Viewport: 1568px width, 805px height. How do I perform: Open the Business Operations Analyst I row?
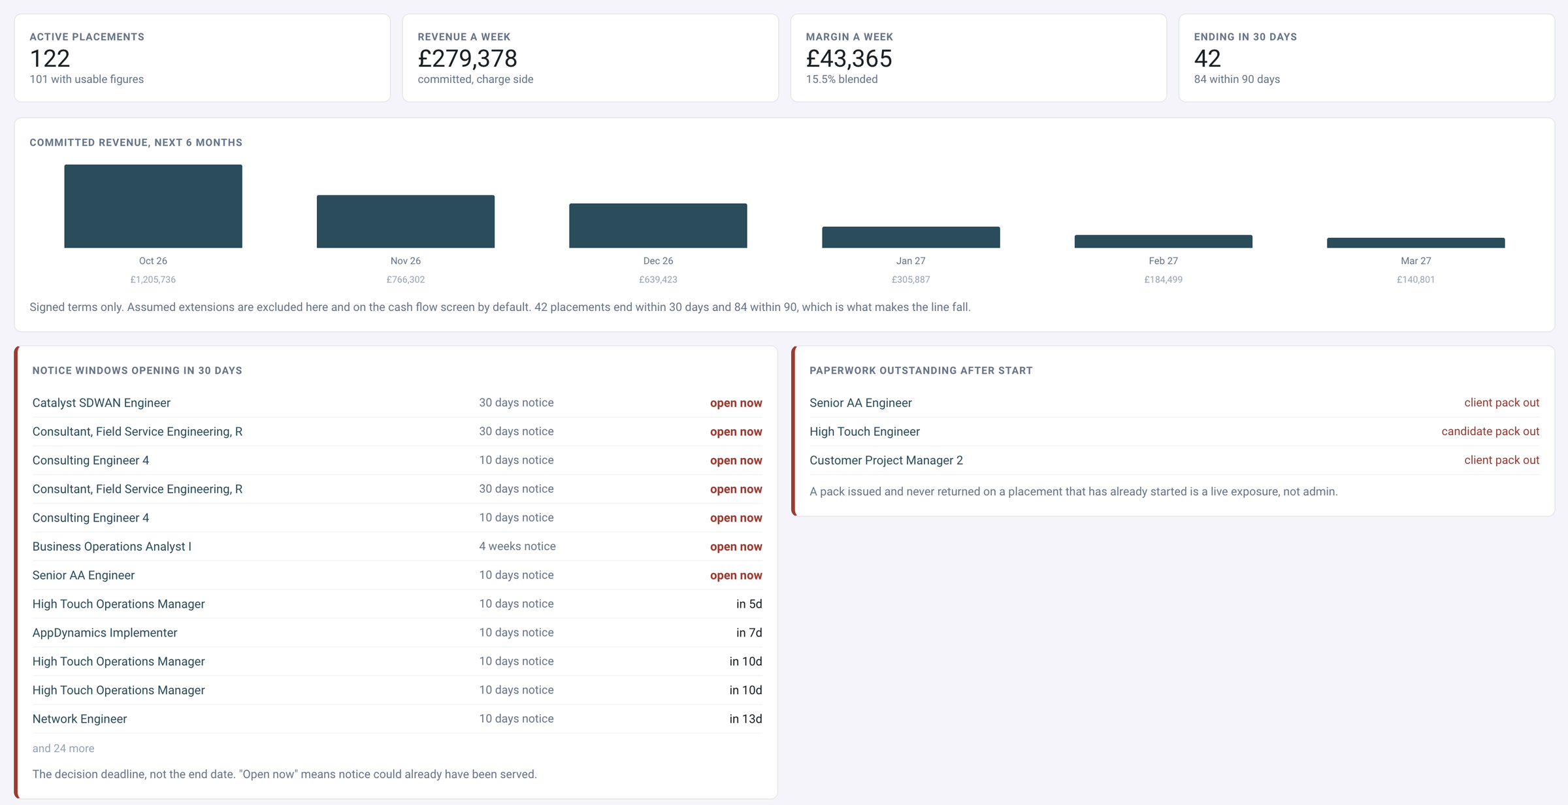point(397,547)
